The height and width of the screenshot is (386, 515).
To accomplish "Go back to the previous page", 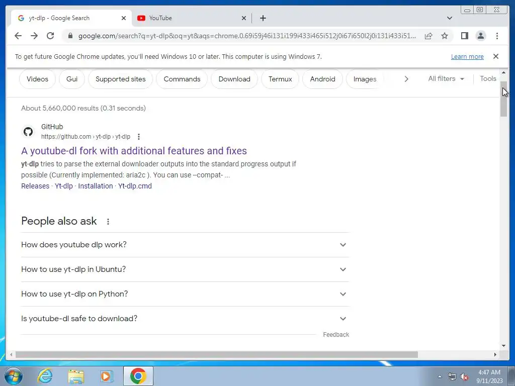I will [18, 36].
